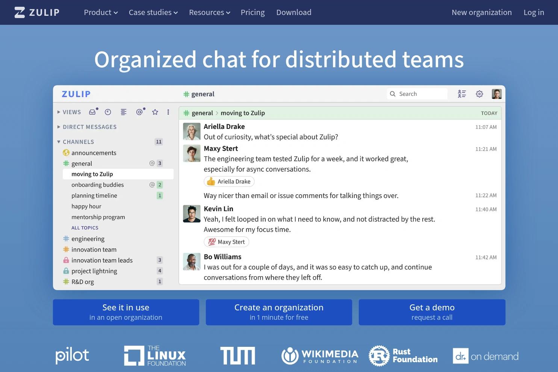Click the green hash icon beside general channel
558x372 pixels.
[x=66, y=163]
